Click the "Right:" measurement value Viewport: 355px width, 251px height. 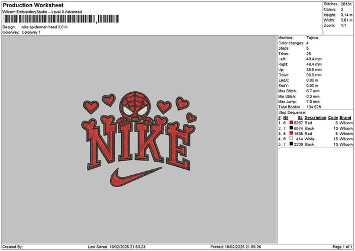[x=314, y=65]
